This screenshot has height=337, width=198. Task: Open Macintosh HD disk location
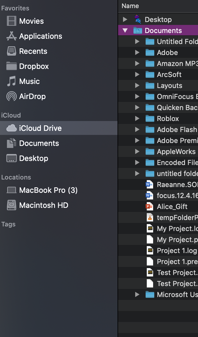pos(43,205)
